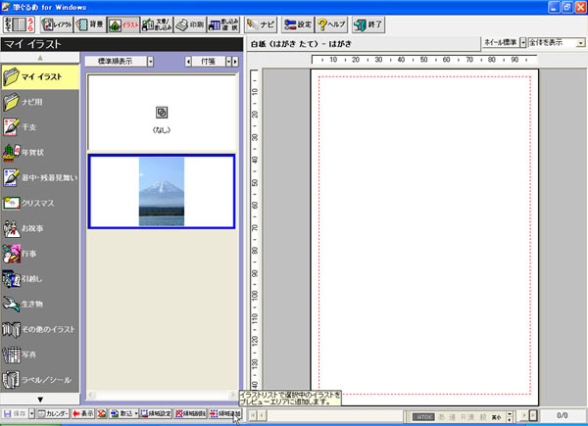Click the ヘルプ (Help) question mark icon

(332, 23)
